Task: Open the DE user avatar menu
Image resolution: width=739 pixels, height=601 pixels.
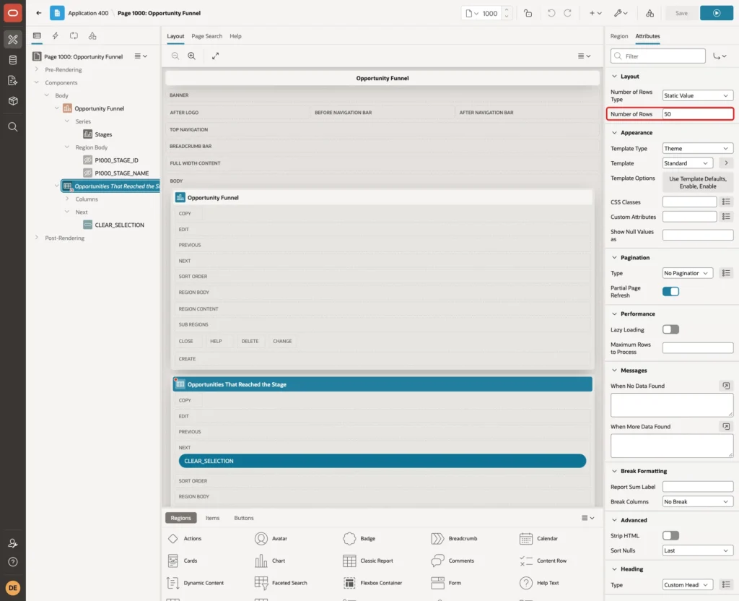Action: point(13,588)
